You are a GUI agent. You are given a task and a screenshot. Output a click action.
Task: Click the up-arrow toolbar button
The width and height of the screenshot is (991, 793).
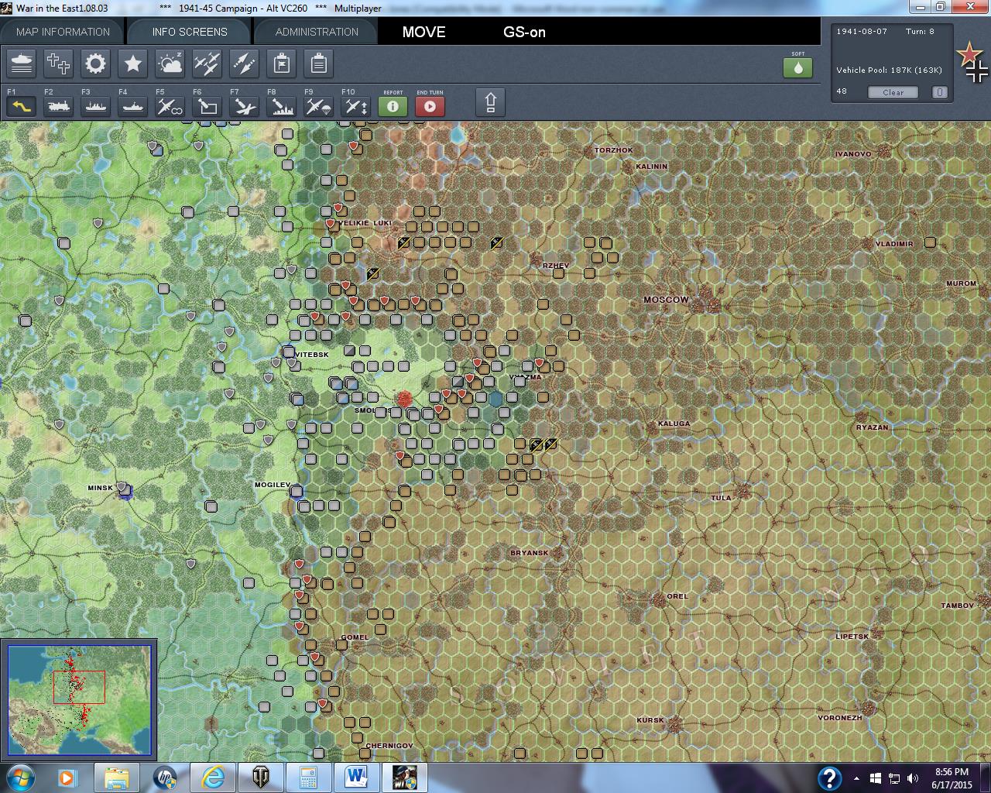[x=490, y=102]
